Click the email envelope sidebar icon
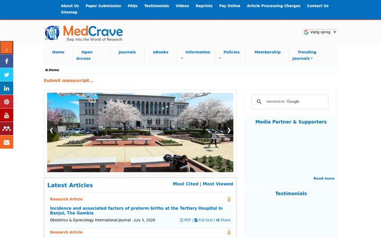The width and height of the screenshot is (381, 238). [6, 142]
